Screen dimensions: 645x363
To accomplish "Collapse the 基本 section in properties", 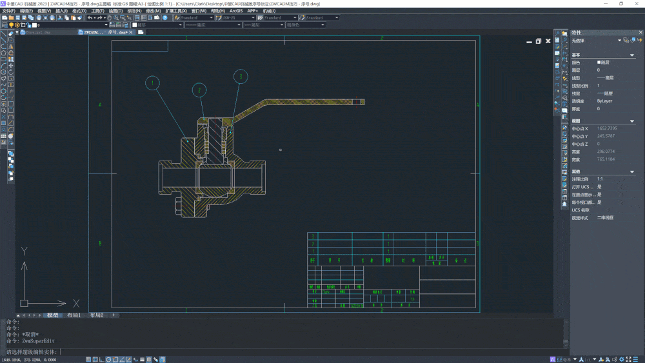I will point(632,55).
